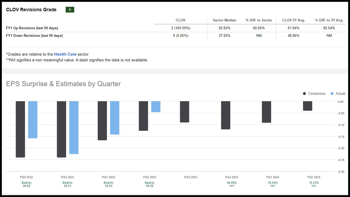Click the FQ2 2024 consensus bar

click(308, 106)
